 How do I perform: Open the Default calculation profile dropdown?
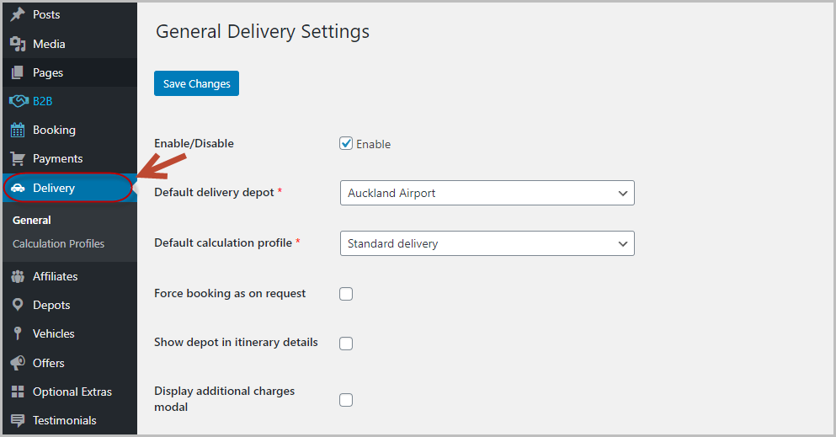[x=487, y=243]
